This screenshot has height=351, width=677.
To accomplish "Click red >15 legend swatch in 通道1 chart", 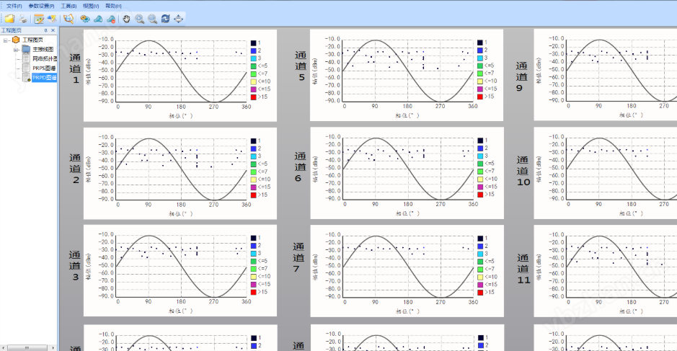I will coord(253,97).
